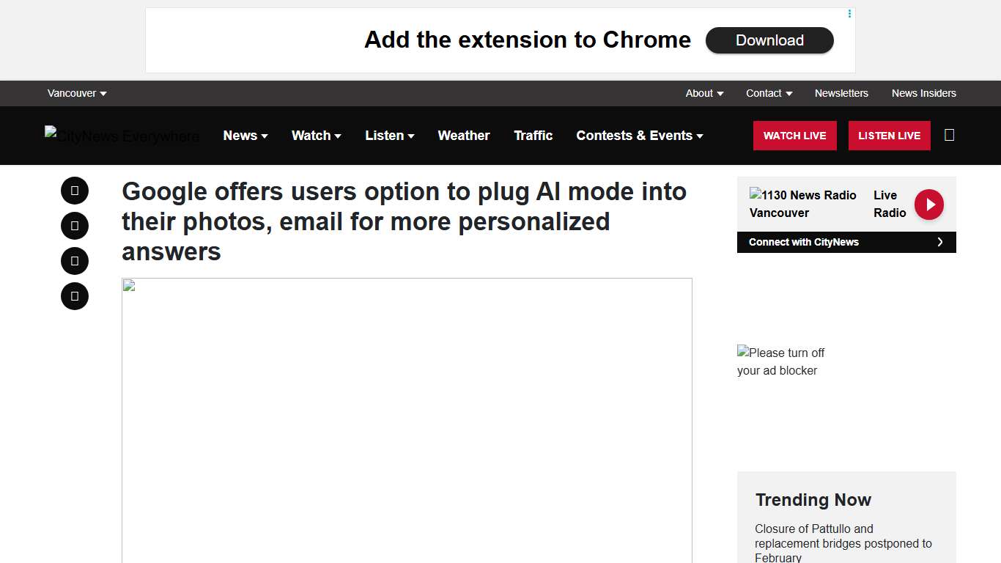Open the Newsletters link

[x=841, y=93]
